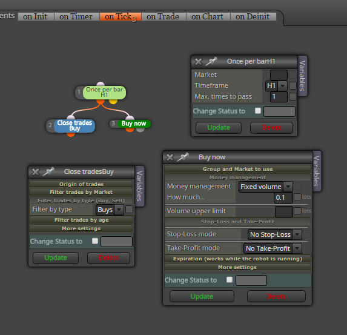Switch to the on Tick tab

tap(120, 17)
